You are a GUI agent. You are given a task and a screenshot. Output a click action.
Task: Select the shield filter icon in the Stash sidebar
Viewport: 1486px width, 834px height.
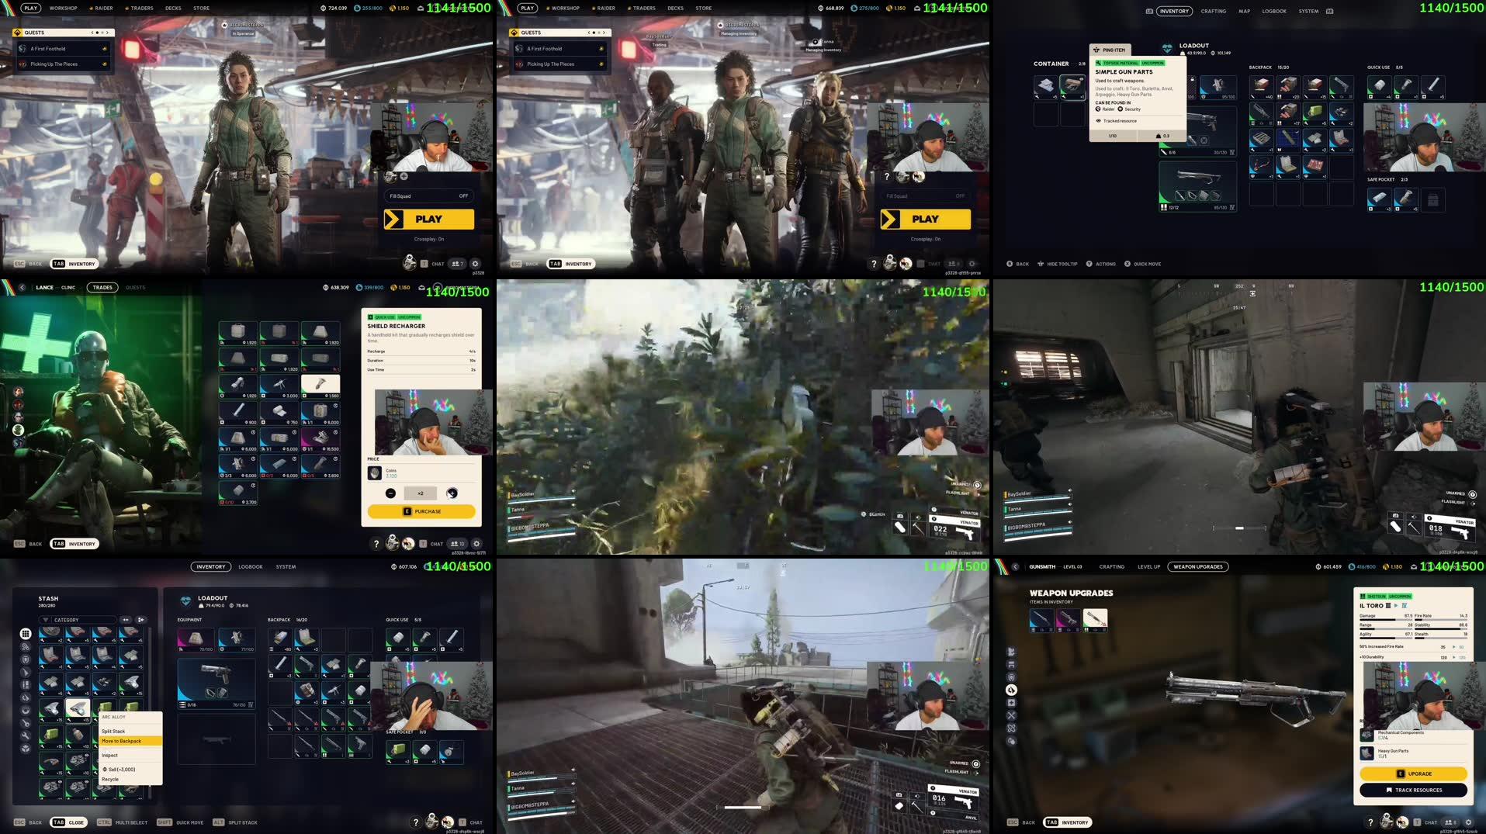pos(26,658)
